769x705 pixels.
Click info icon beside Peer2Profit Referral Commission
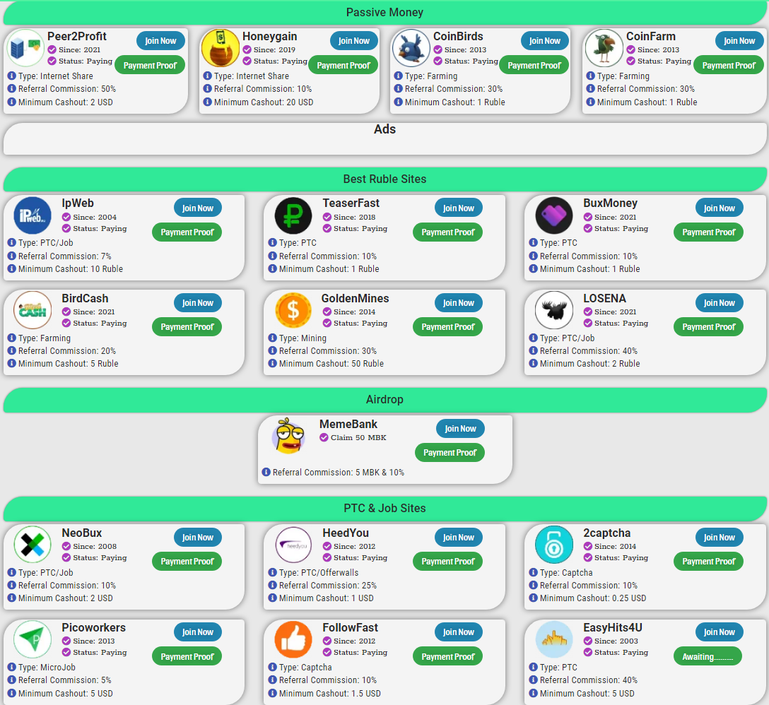click(x=12, y=89)
